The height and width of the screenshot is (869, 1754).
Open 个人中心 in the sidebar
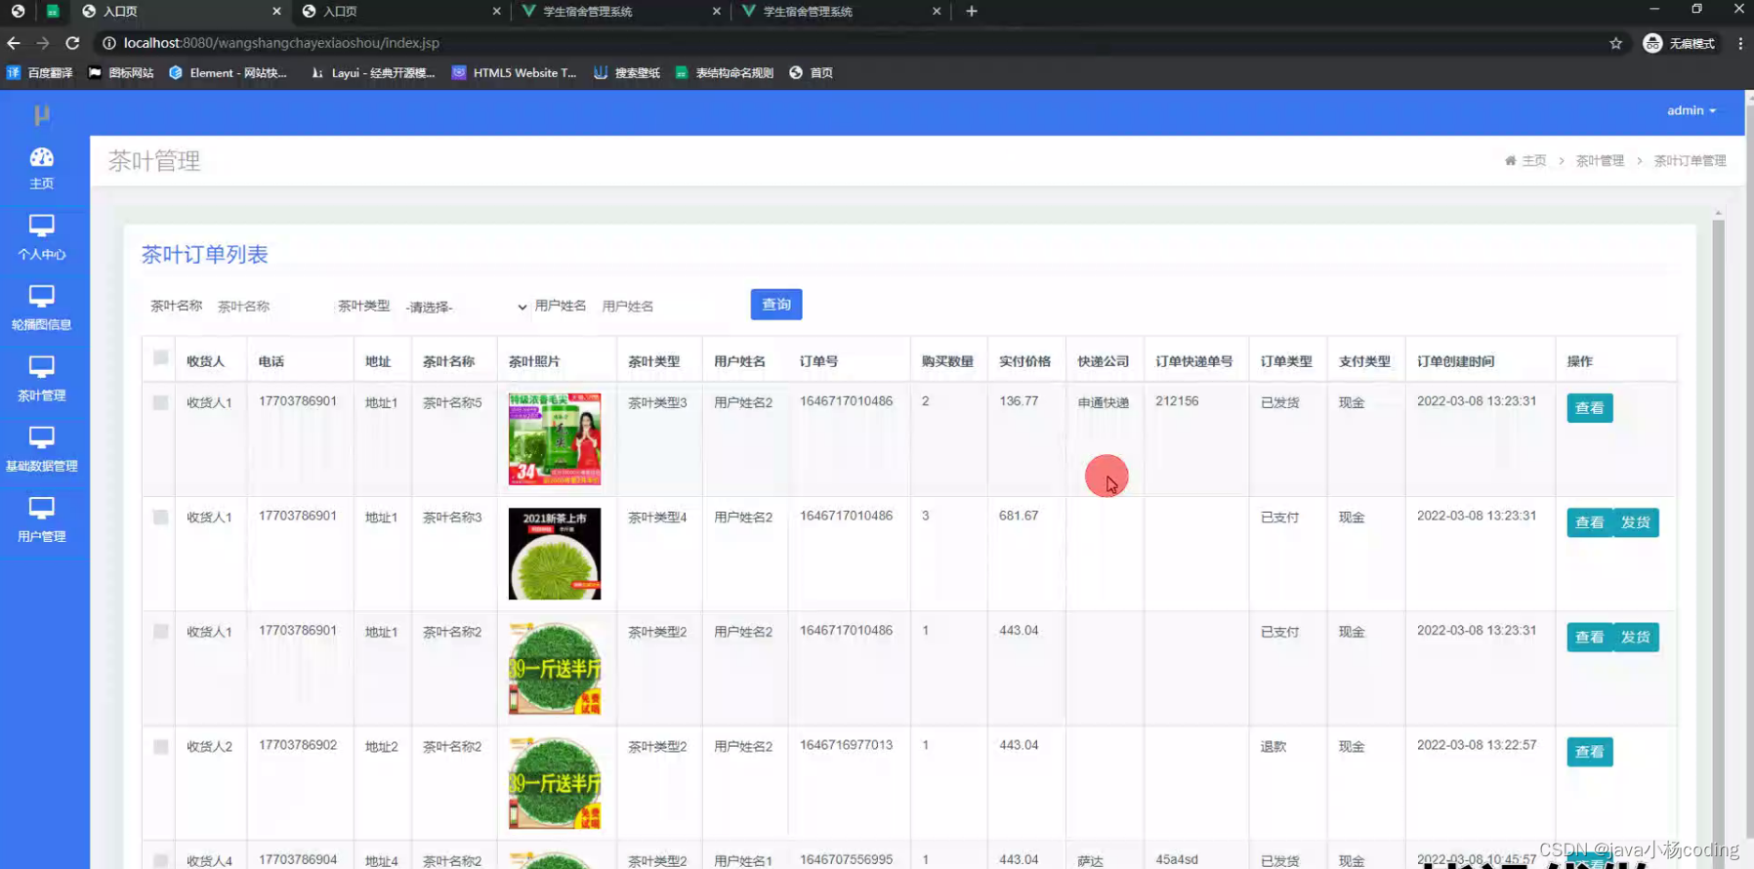coord(41,238)
